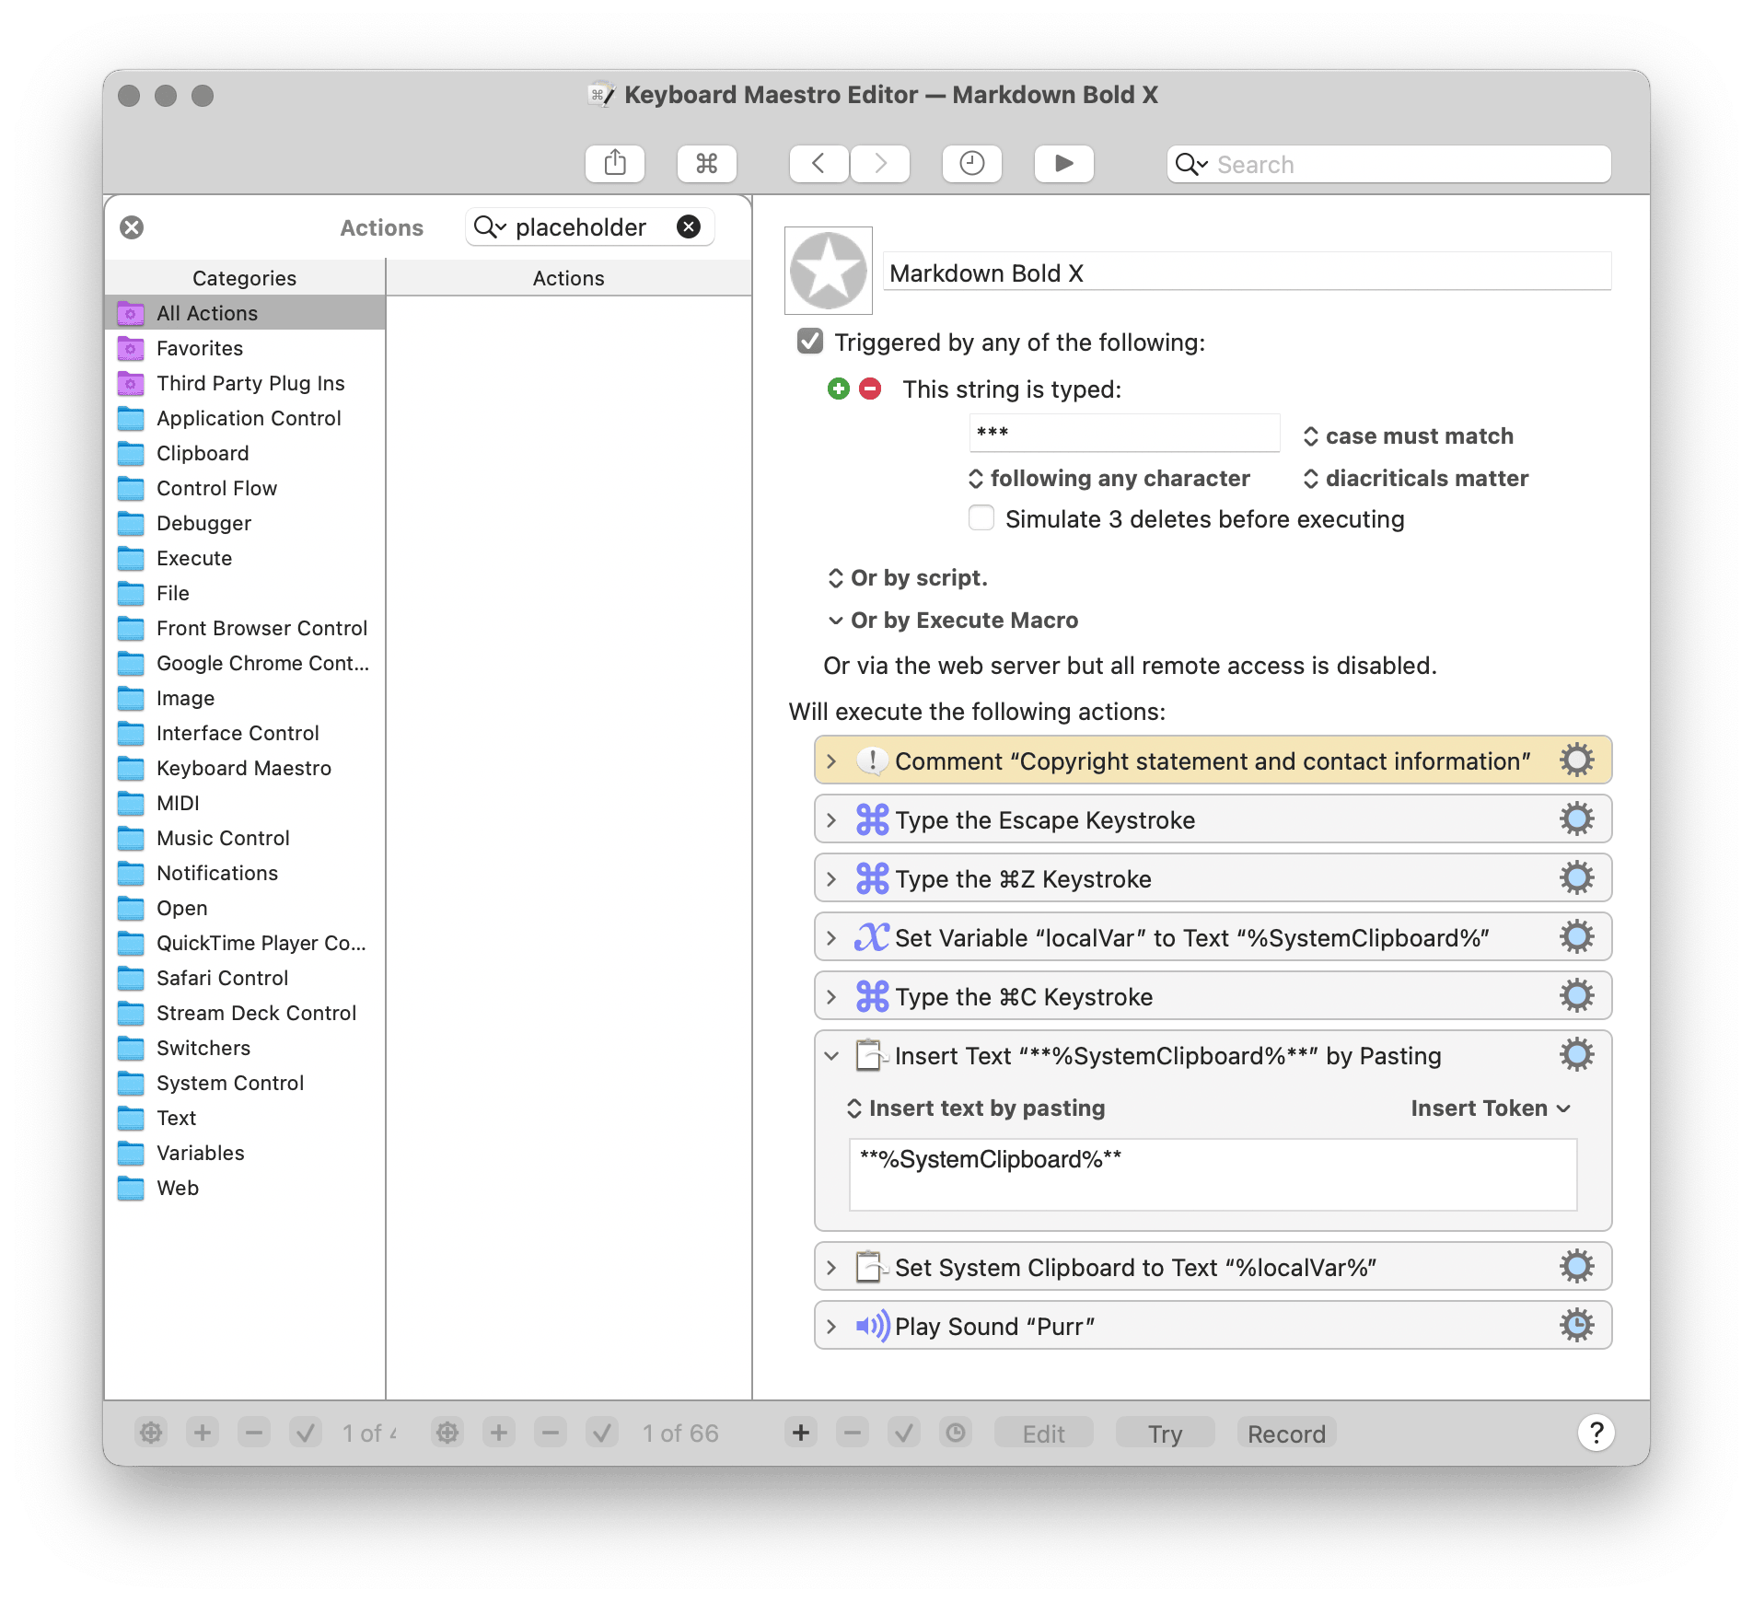Expand the Comment action disclosure arrow
1753x1602 pixels.
click(x=831, y=761)
